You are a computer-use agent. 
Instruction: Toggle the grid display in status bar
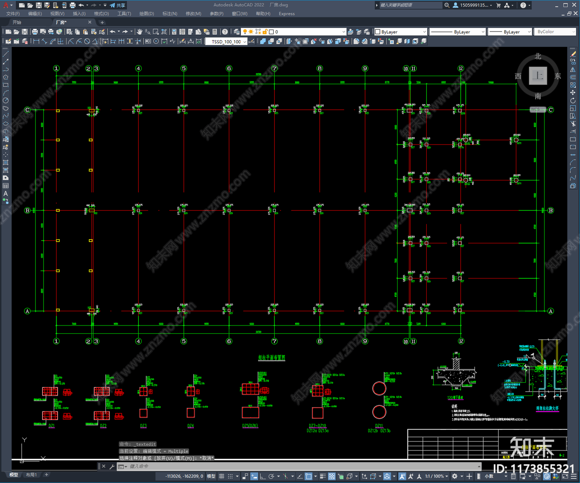pyautogui.click(x=221, y=476)
